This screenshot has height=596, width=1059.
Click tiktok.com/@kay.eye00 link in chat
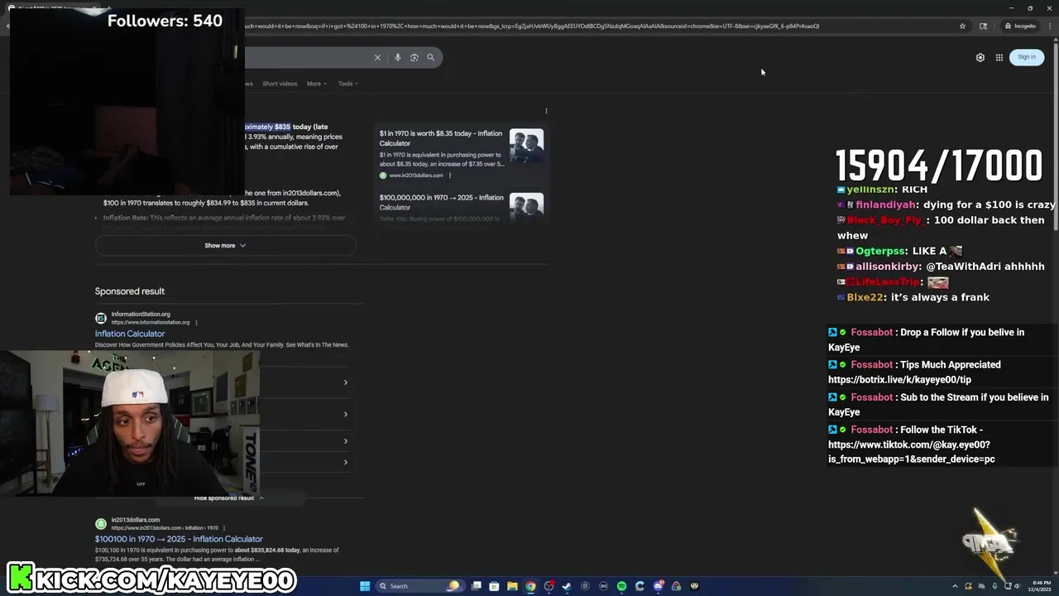pos(912,452)
